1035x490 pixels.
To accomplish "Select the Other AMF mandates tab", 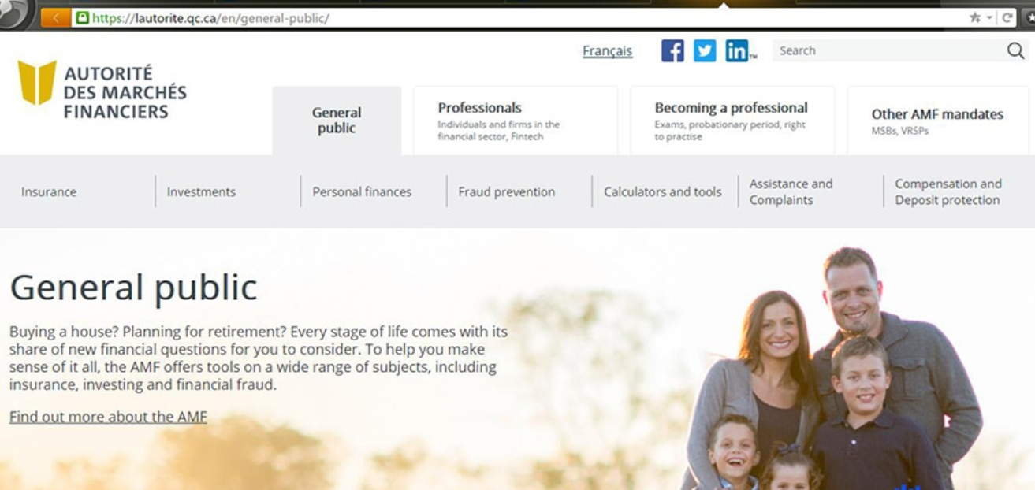I will [x=938, y=121].
